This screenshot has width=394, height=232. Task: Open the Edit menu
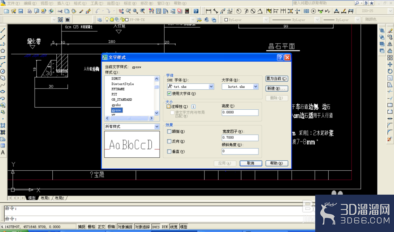[x=30, y=3]
